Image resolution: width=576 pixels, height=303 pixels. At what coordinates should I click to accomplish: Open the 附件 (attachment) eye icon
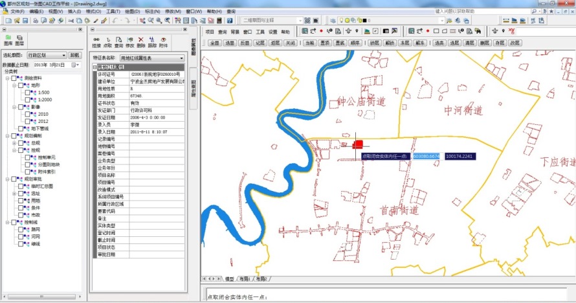(x=163, y=39)
